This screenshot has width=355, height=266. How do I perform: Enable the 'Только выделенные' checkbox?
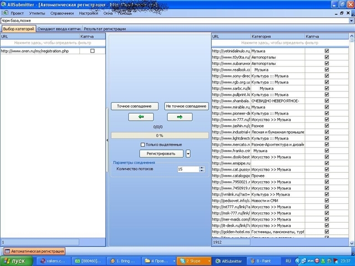pos(143,145)
